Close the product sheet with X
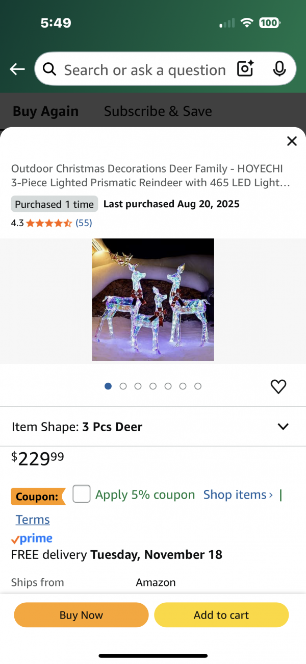The height and width of the screenshot is (664, 306). (292, 141)
